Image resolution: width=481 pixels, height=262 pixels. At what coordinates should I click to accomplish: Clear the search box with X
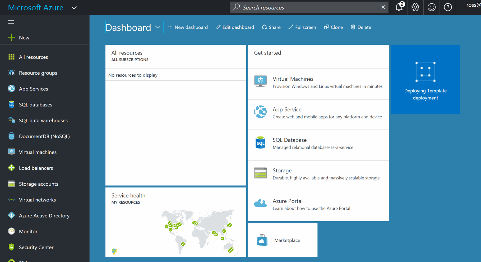click(383, 7)
